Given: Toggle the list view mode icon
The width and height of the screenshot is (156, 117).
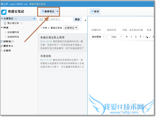Looking at the screenshot, I should [41, 20].
